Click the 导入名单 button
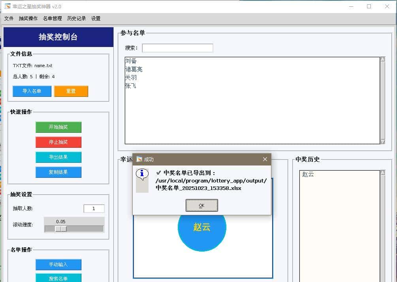The height and width of the screenshot is (282, 397). click(32, 91)
